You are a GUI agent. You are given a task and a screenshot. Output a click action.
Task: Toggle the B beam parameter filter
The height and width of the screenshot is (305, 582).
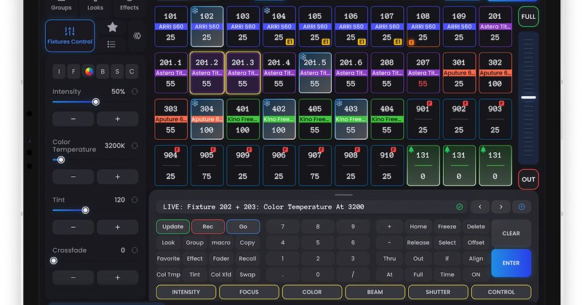coord(103,71)
